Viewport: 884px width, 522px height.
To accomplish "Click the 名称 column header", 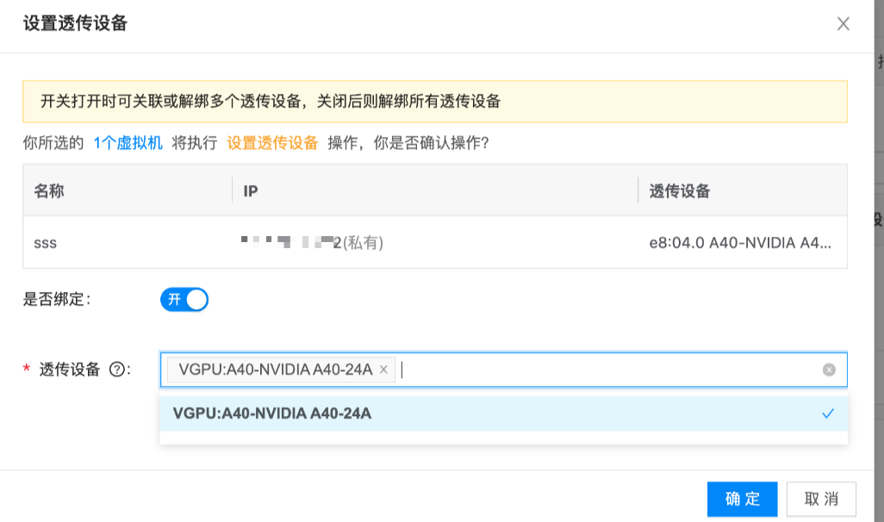I will coord(49,191).
